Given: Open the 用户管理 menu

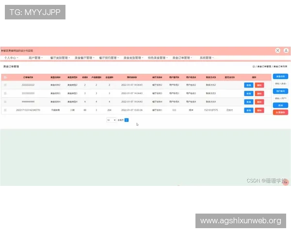Looking at the screenshot, I should [x=36, y=58].
